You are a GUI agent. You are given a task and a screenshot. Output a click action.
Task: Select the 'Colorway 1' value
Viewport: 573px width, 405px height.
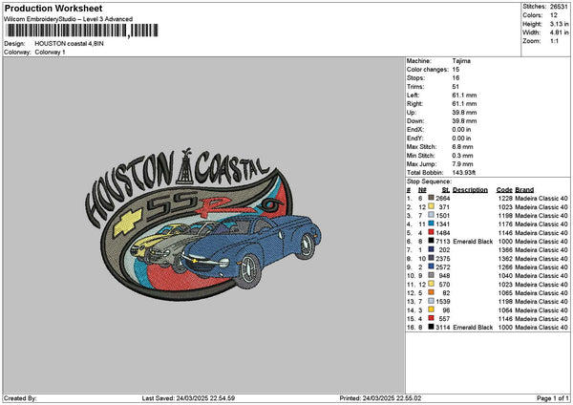[50, 53]
